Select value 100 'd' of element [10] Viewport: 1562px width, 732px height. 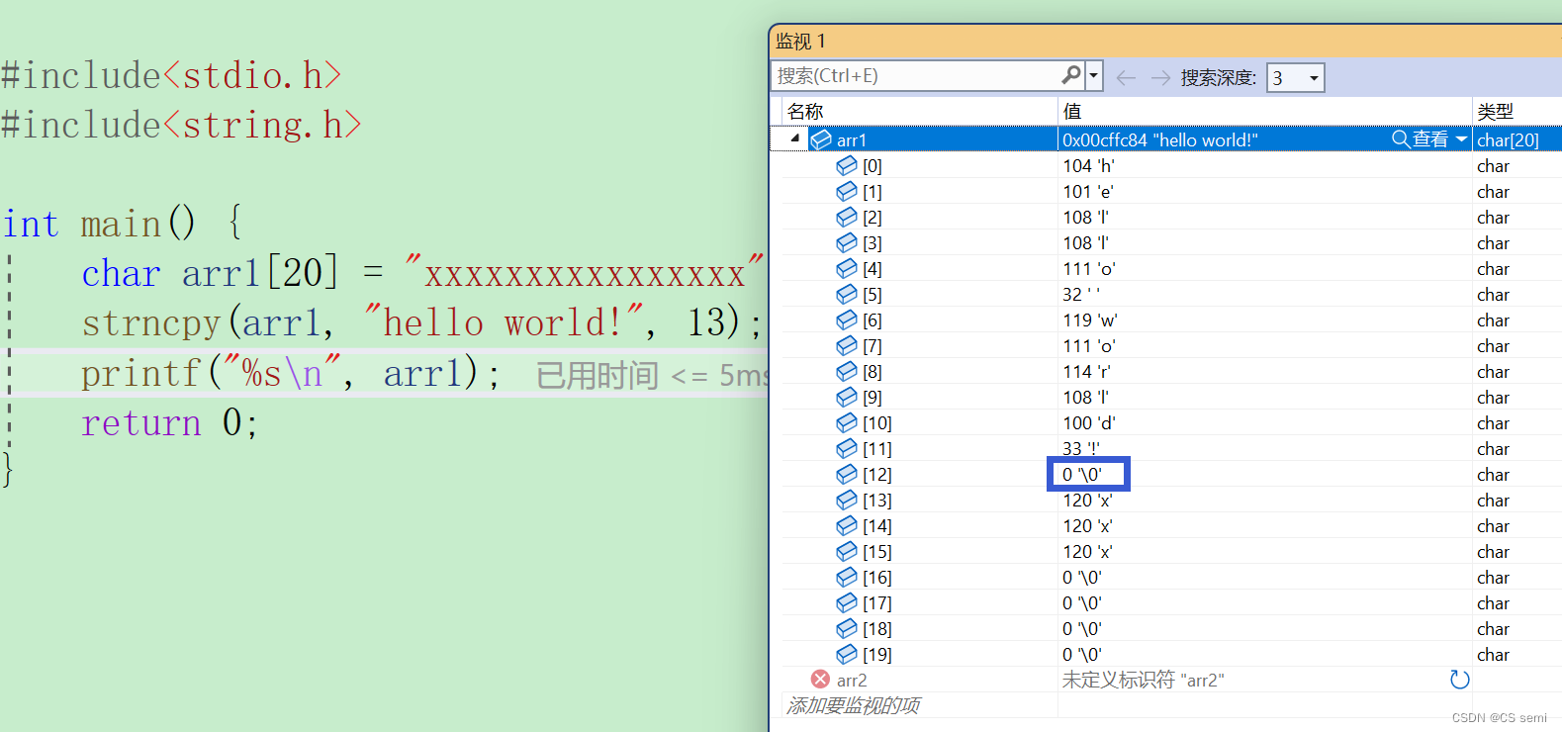tap(1089, 423)
